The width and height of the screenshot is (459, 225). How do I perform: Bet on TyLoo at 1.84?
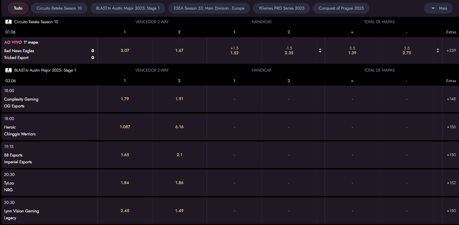point(125,183)
